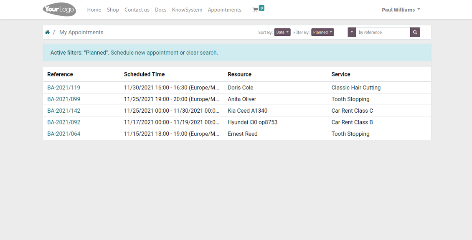Open the Paul Williams user menu
472x240 pixels.
401,10
